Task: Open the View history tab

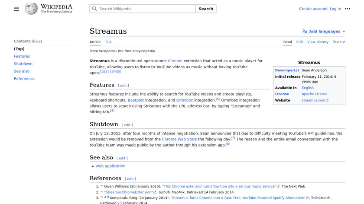Action: click(318, 42)
